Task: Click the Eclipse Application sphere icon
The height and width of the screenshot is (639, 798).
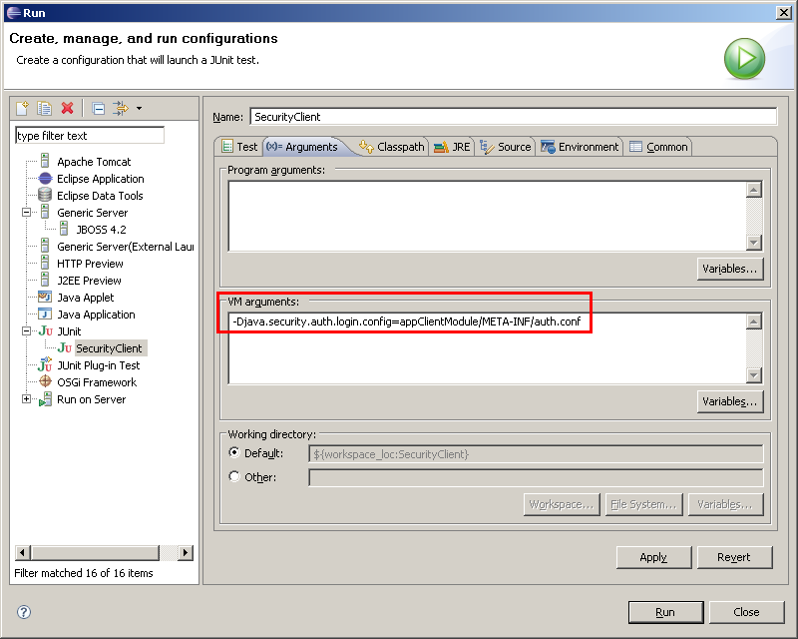Action: [45, 179]
